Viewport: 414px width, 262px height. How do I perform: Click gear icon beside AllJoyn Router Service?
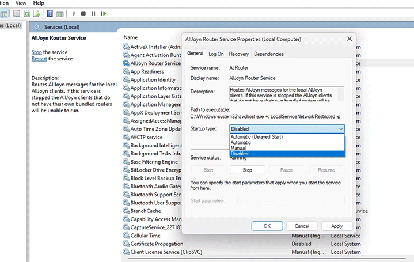coord(126,63)
